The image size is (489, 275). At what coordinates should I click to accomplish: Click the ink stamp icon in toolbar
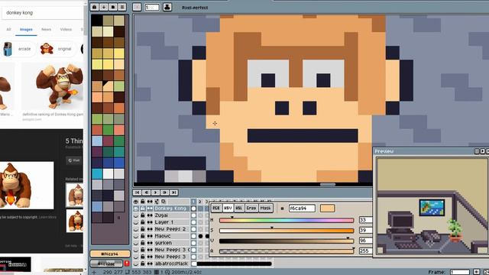[x=167, y=7]
